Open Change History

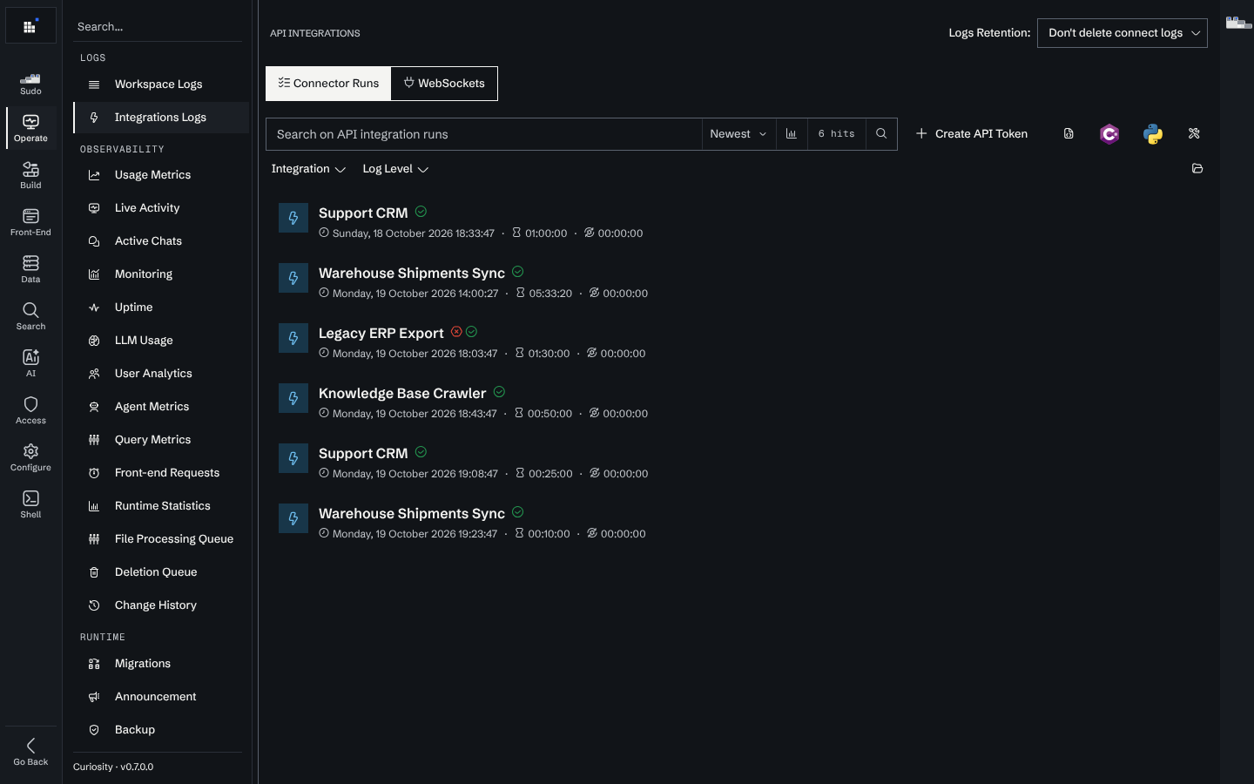[x=161, y=605]
